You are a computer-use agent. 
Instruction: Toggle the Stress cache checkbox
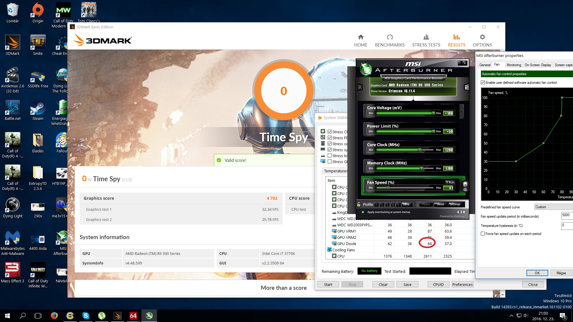[x=329, y=144]
